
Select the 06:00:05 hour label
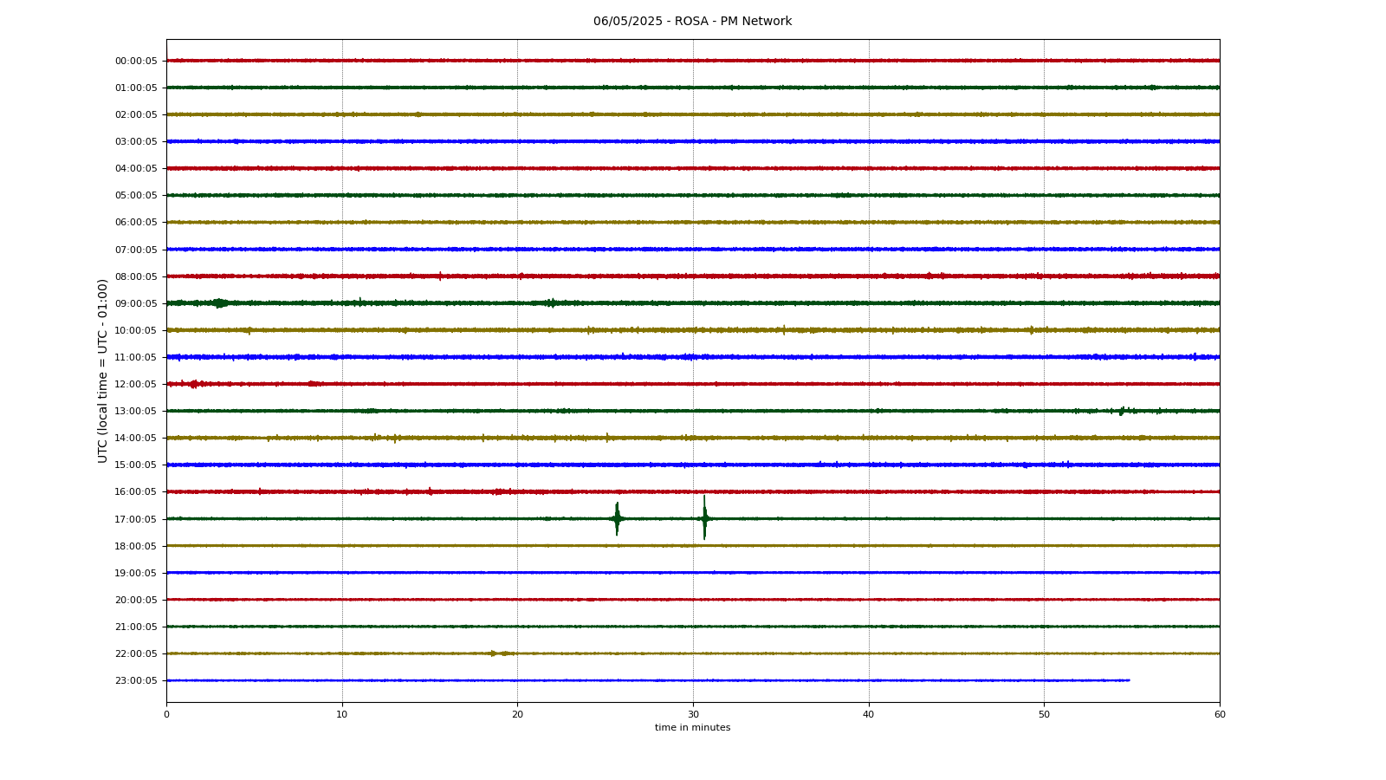[136, 222]
